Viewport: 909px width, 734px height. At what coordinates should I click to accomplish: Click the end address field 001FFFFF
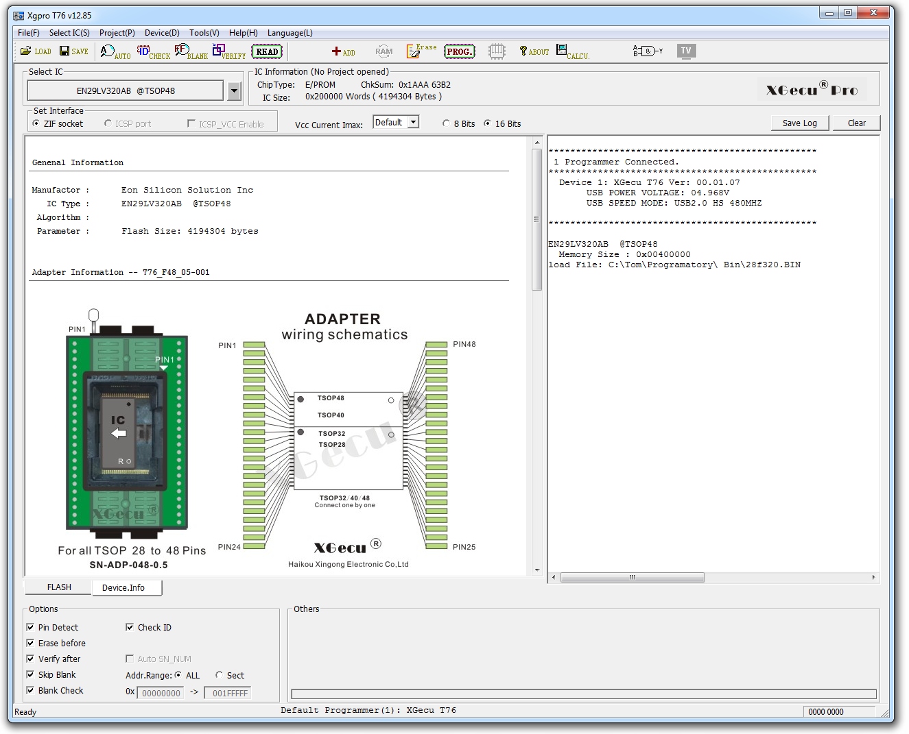coord(228,693)
